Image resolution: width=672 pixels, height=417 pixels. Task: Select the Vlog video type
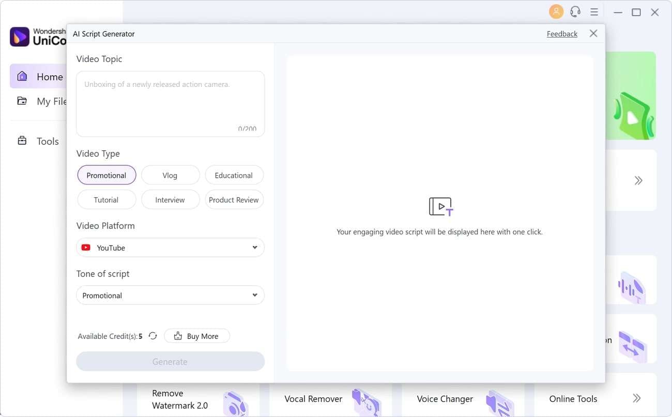point(170,175)
